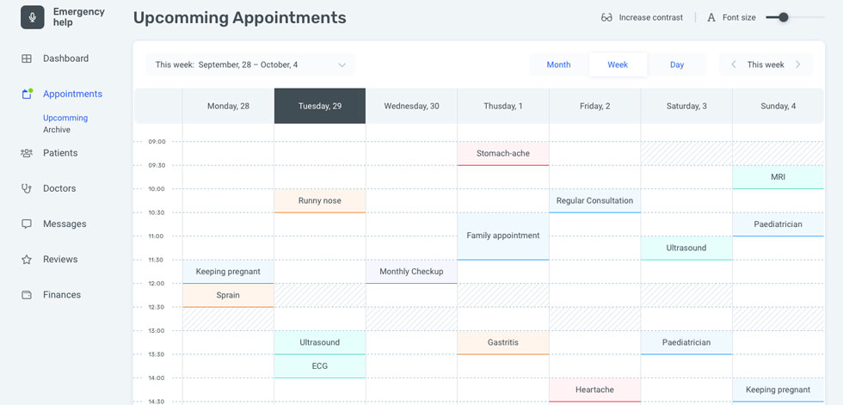The width and height of the screenshot is (843, 405).
Task: Open the This week date range dropdown
Action: [x=250, y=64]
